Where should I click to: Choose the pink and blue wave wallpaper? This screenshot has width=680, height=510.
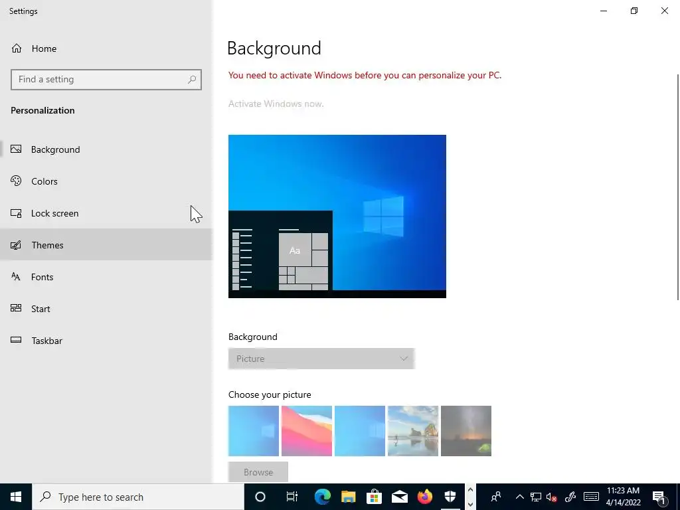[307, 431]
